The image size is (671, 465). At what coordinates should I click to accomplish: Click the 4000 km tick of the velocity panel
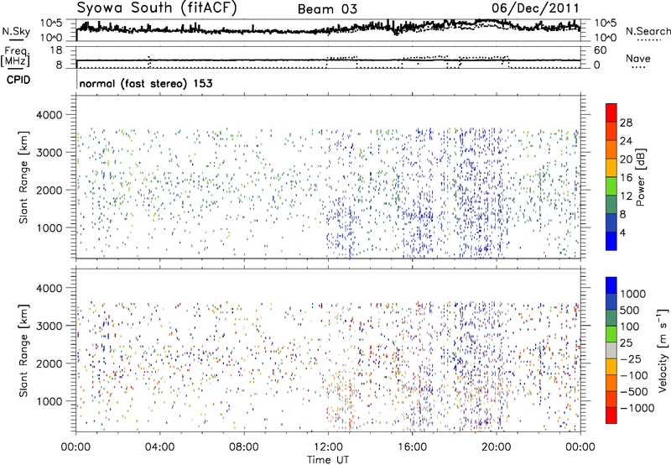[x=49, y=288]
